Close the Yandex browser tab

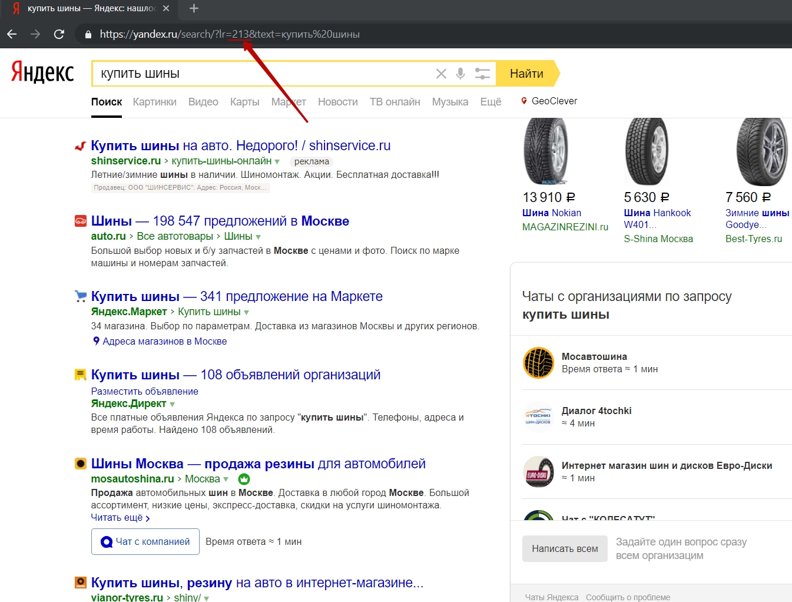(166, 8)
